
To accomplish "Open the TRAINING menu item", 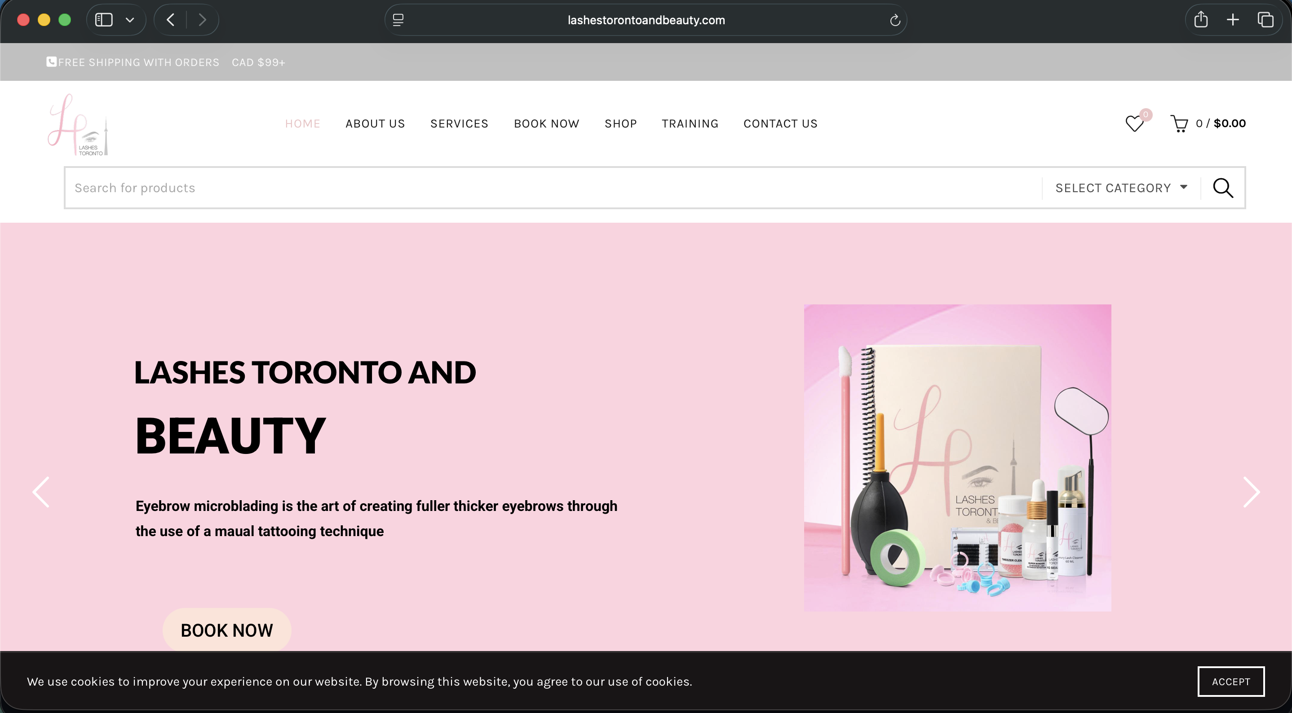I will tap(690, 123).
